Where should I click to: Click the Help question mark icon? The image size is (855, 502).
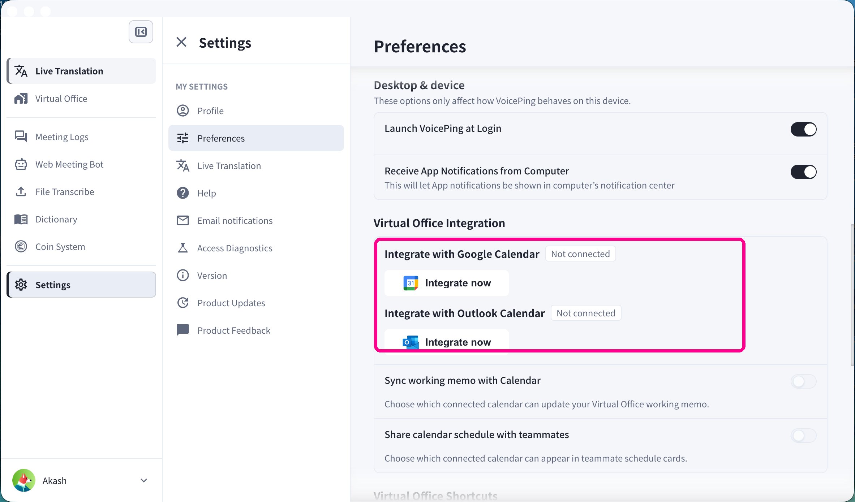[x=183, y=193]
